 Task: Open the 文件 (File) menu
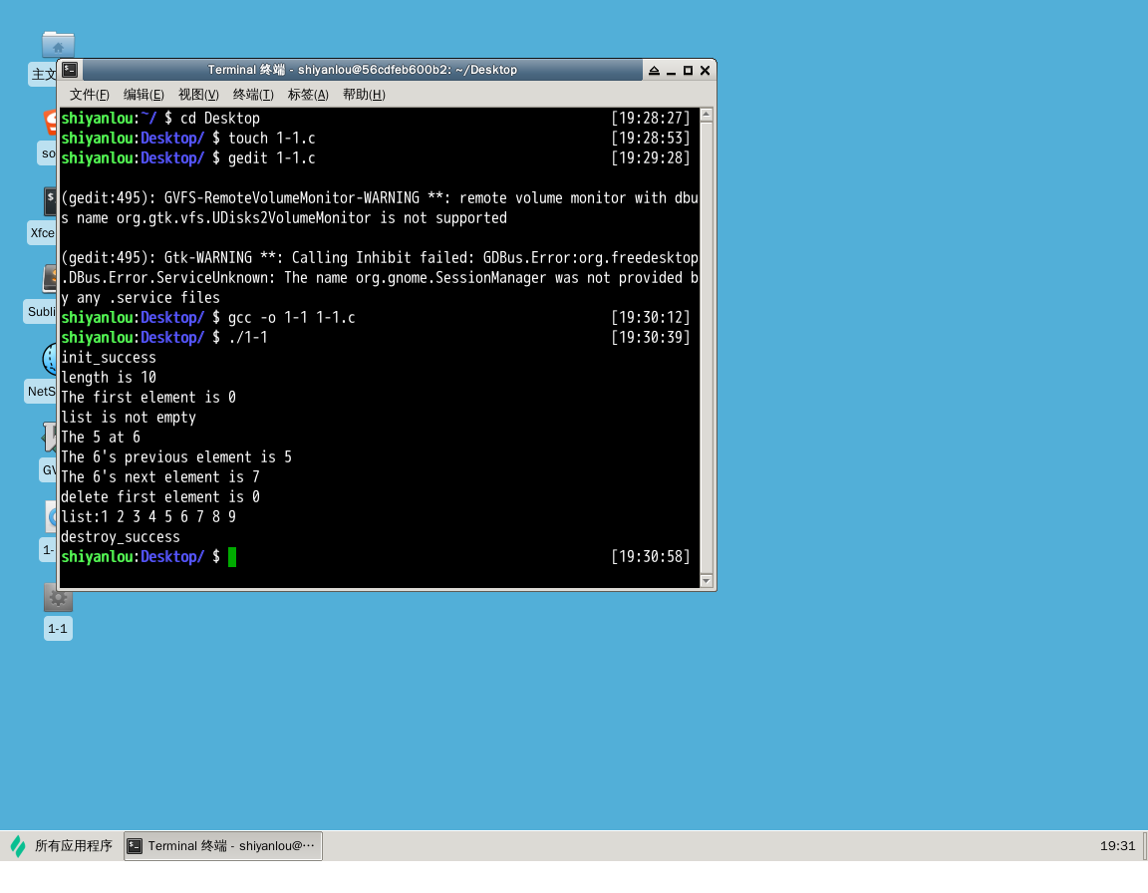(x=89, y=95)
